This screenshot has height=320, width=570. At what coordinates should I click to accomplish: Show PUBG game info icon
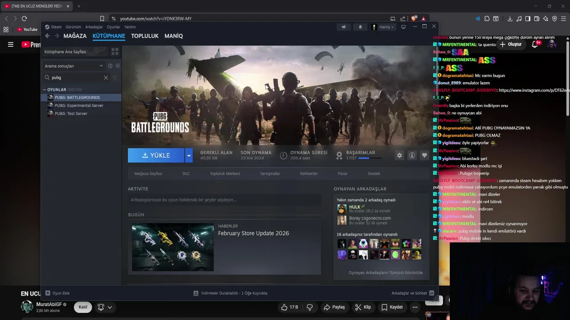[412, 155]
